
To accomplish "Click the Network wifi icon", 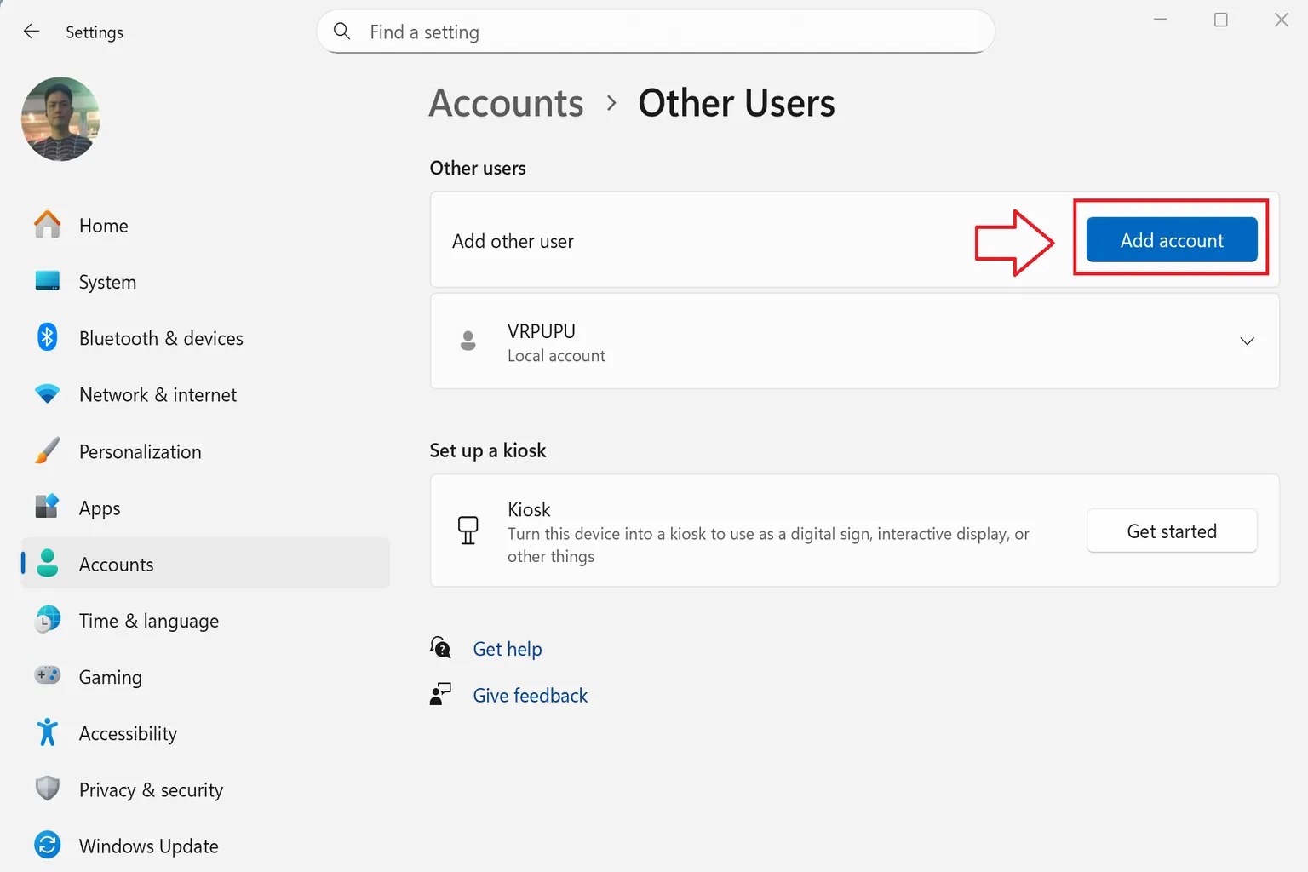I will pyautogui.click(x=48, y=394).
